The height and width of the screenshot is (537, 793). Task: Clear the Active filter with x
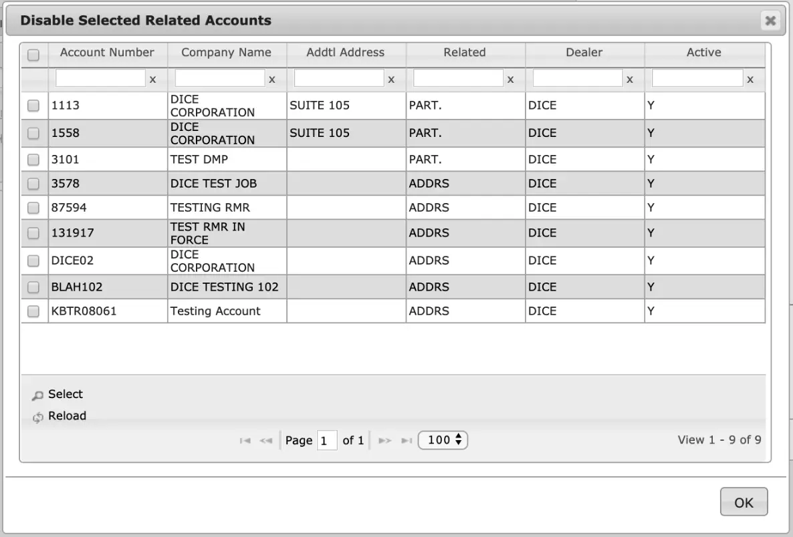750,79
